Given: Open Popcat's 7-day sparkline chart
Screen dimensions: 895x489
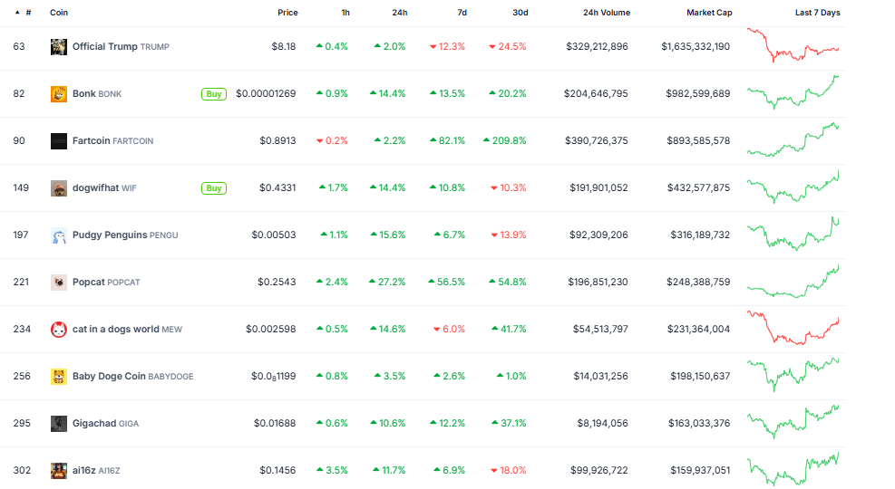Looking at the screenshot, I should coord(793,282).
